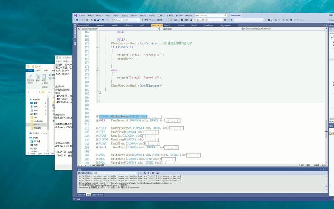Screen dimensions: 334x209
Task: Switch to the driver.c tab
Action: (x=129, y=25)
